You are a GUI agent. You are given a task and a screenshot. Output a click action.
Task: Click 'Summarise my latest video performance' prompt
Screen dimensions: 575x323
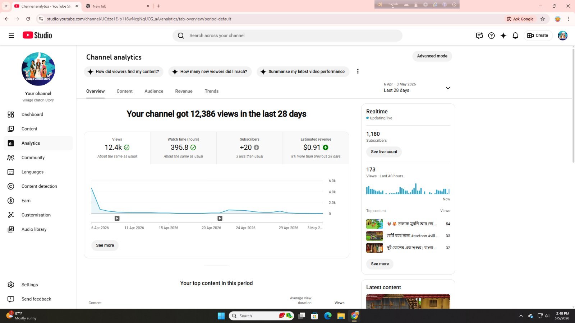click(x=303, y=72)
